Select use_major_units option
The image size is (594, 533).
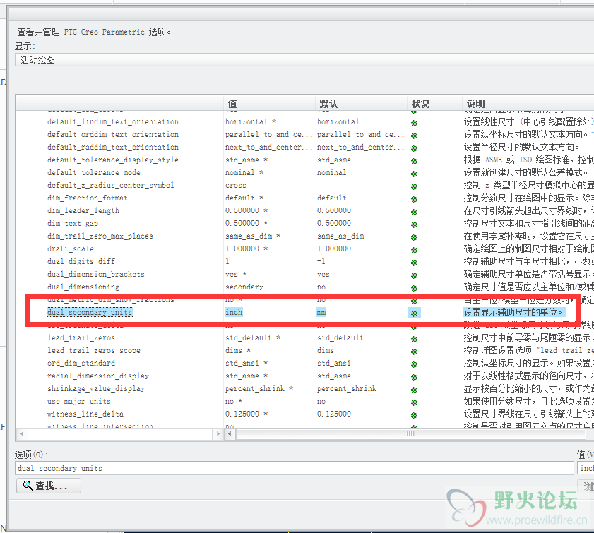tap(79, 401)
